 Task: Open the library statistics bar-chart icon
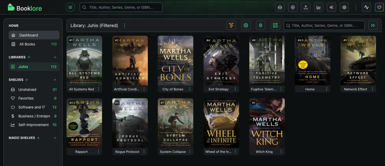tap(318, 7)
